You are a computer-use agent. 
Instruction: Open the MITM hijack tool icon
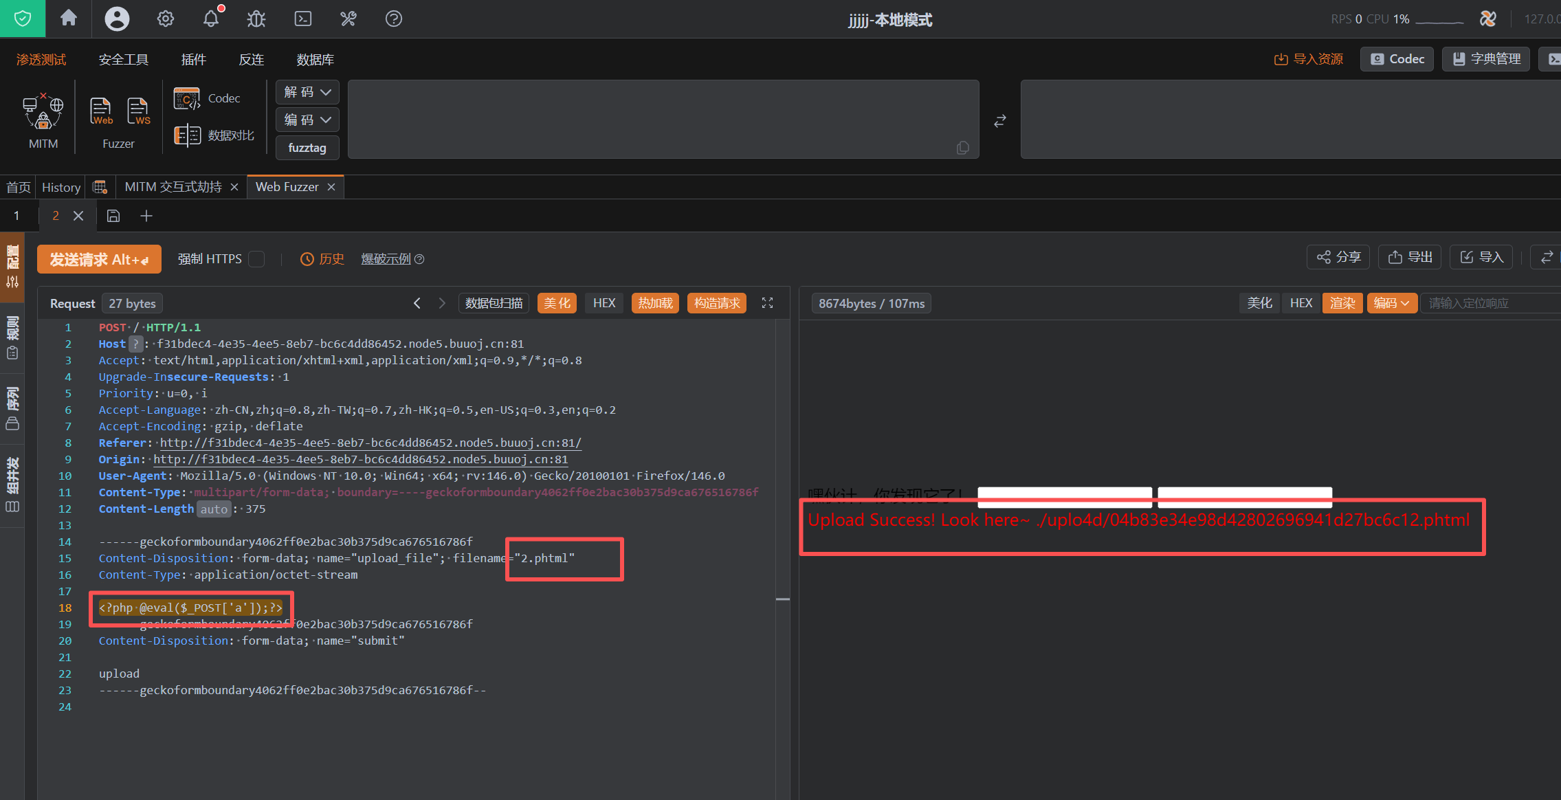tap(43, 113)
